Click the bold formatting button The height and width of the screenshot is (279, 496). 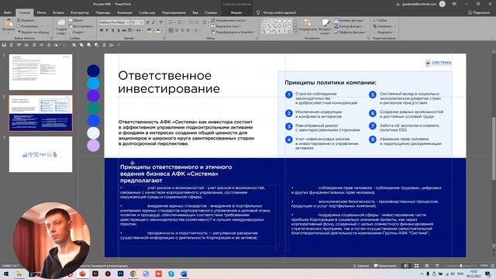102,30
